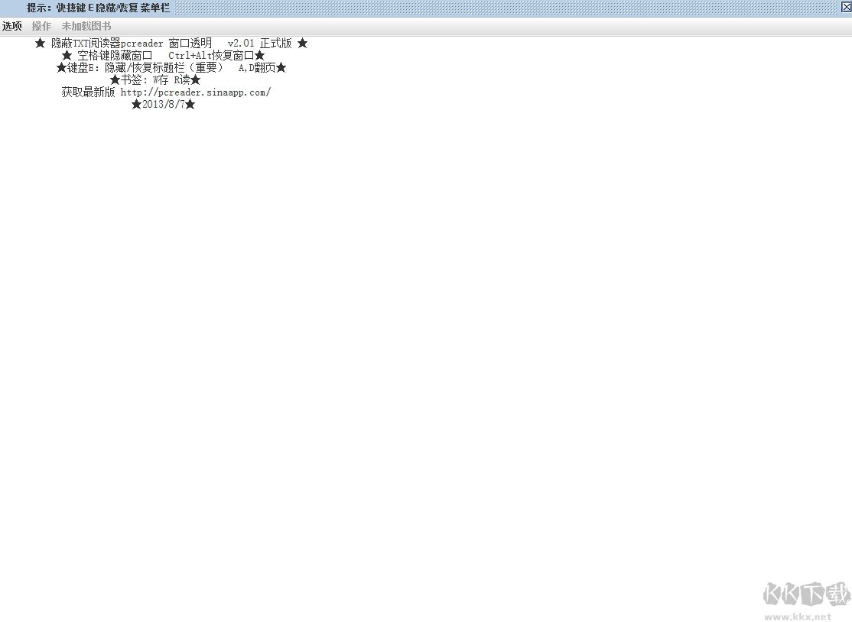This screenshot has width=852, height=622.
Task: Open the www.kkx.net watermark link
Action: tap(798, 617)
